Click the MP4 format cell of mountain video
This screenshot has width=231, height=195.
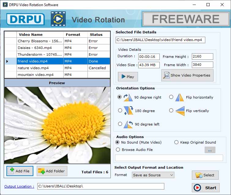click(76, 75)
